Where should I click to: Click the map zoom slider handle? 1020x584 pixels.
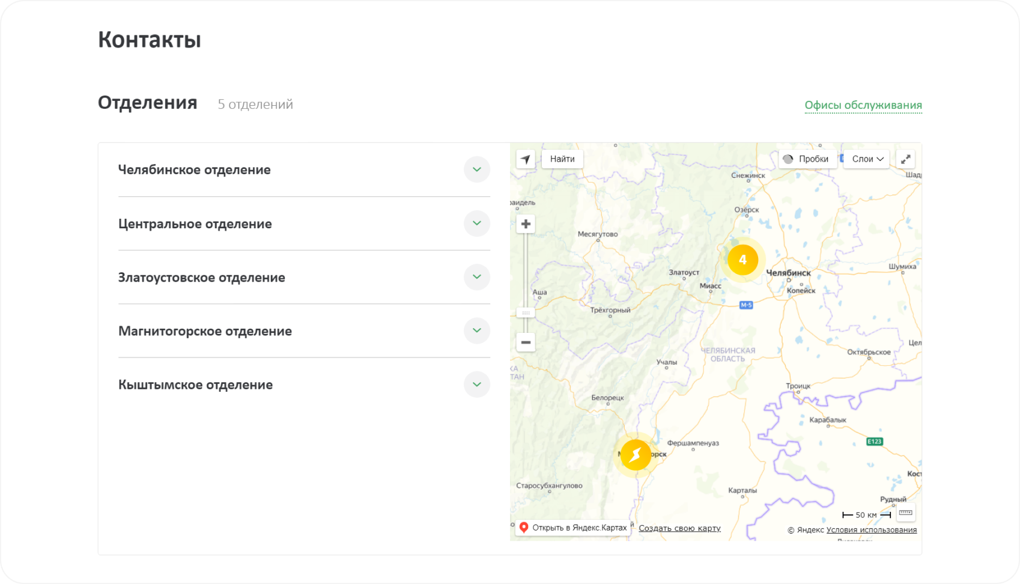[x=526, y=312]
